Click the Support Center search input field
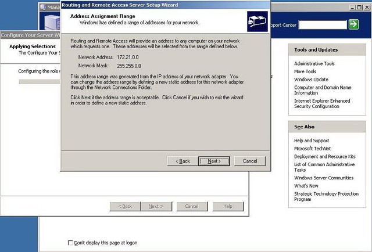The width and height of the screenshot is (372, 252). point(323,24)
